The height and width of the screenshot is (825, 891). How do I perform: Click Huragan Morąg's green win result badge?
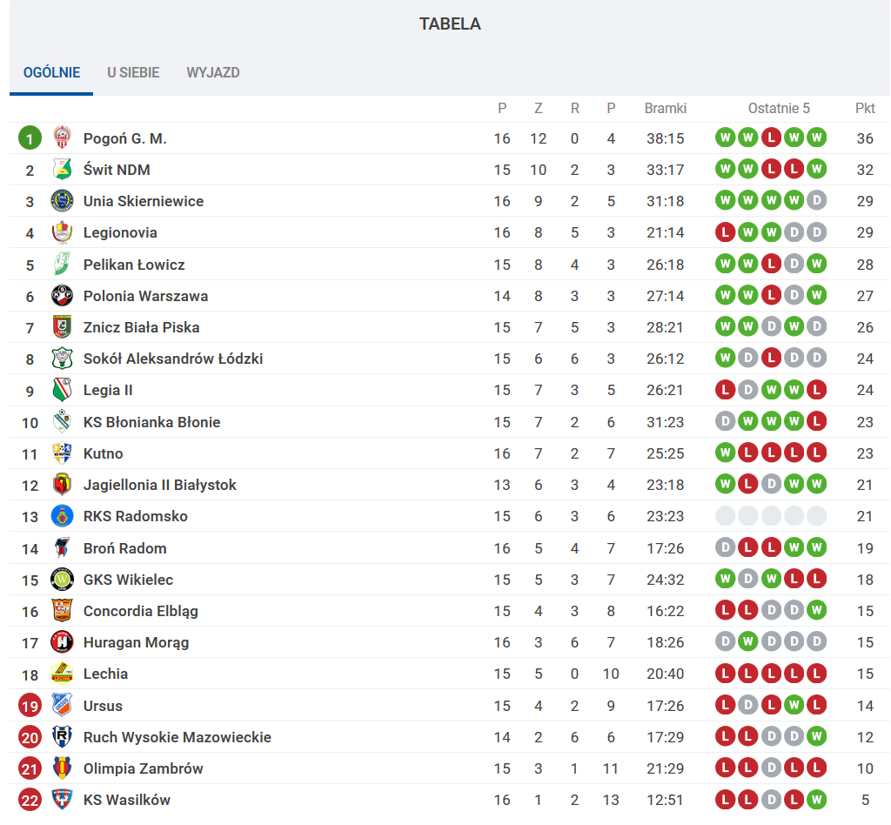[x=747, y=642]
